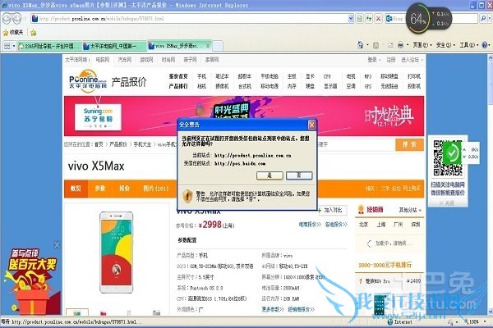Click the read mail icon in command bar
Screen dimensions: 493x328
coord(390,46)
